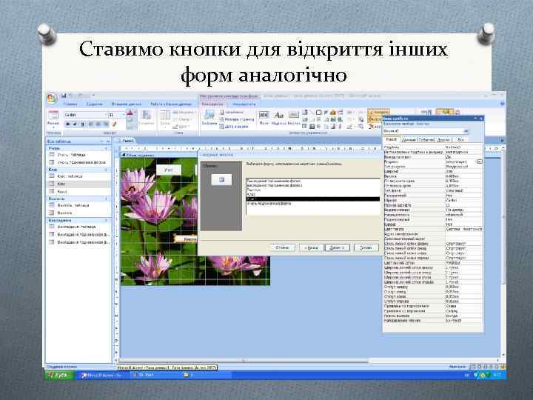Select the Кнопка button control
533x400 pixels.
click(294, 118)
